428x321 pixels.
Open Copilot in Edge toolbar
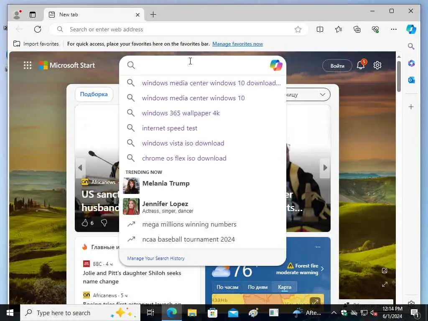(x=411, y=29)
